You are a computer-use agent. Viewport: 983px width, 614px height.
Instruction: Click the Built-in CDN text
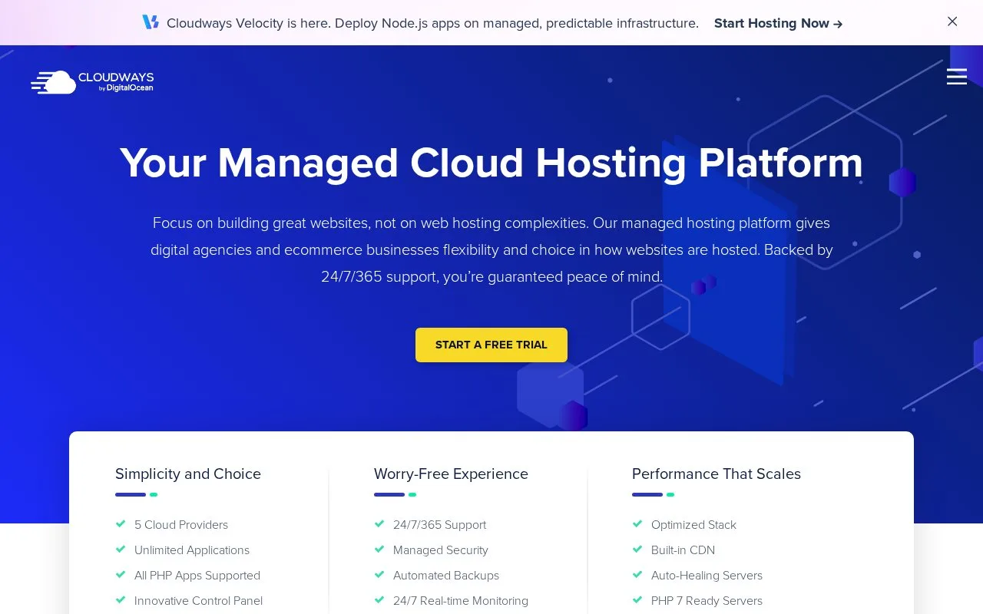pyautogui.click(x=683, y=550)
